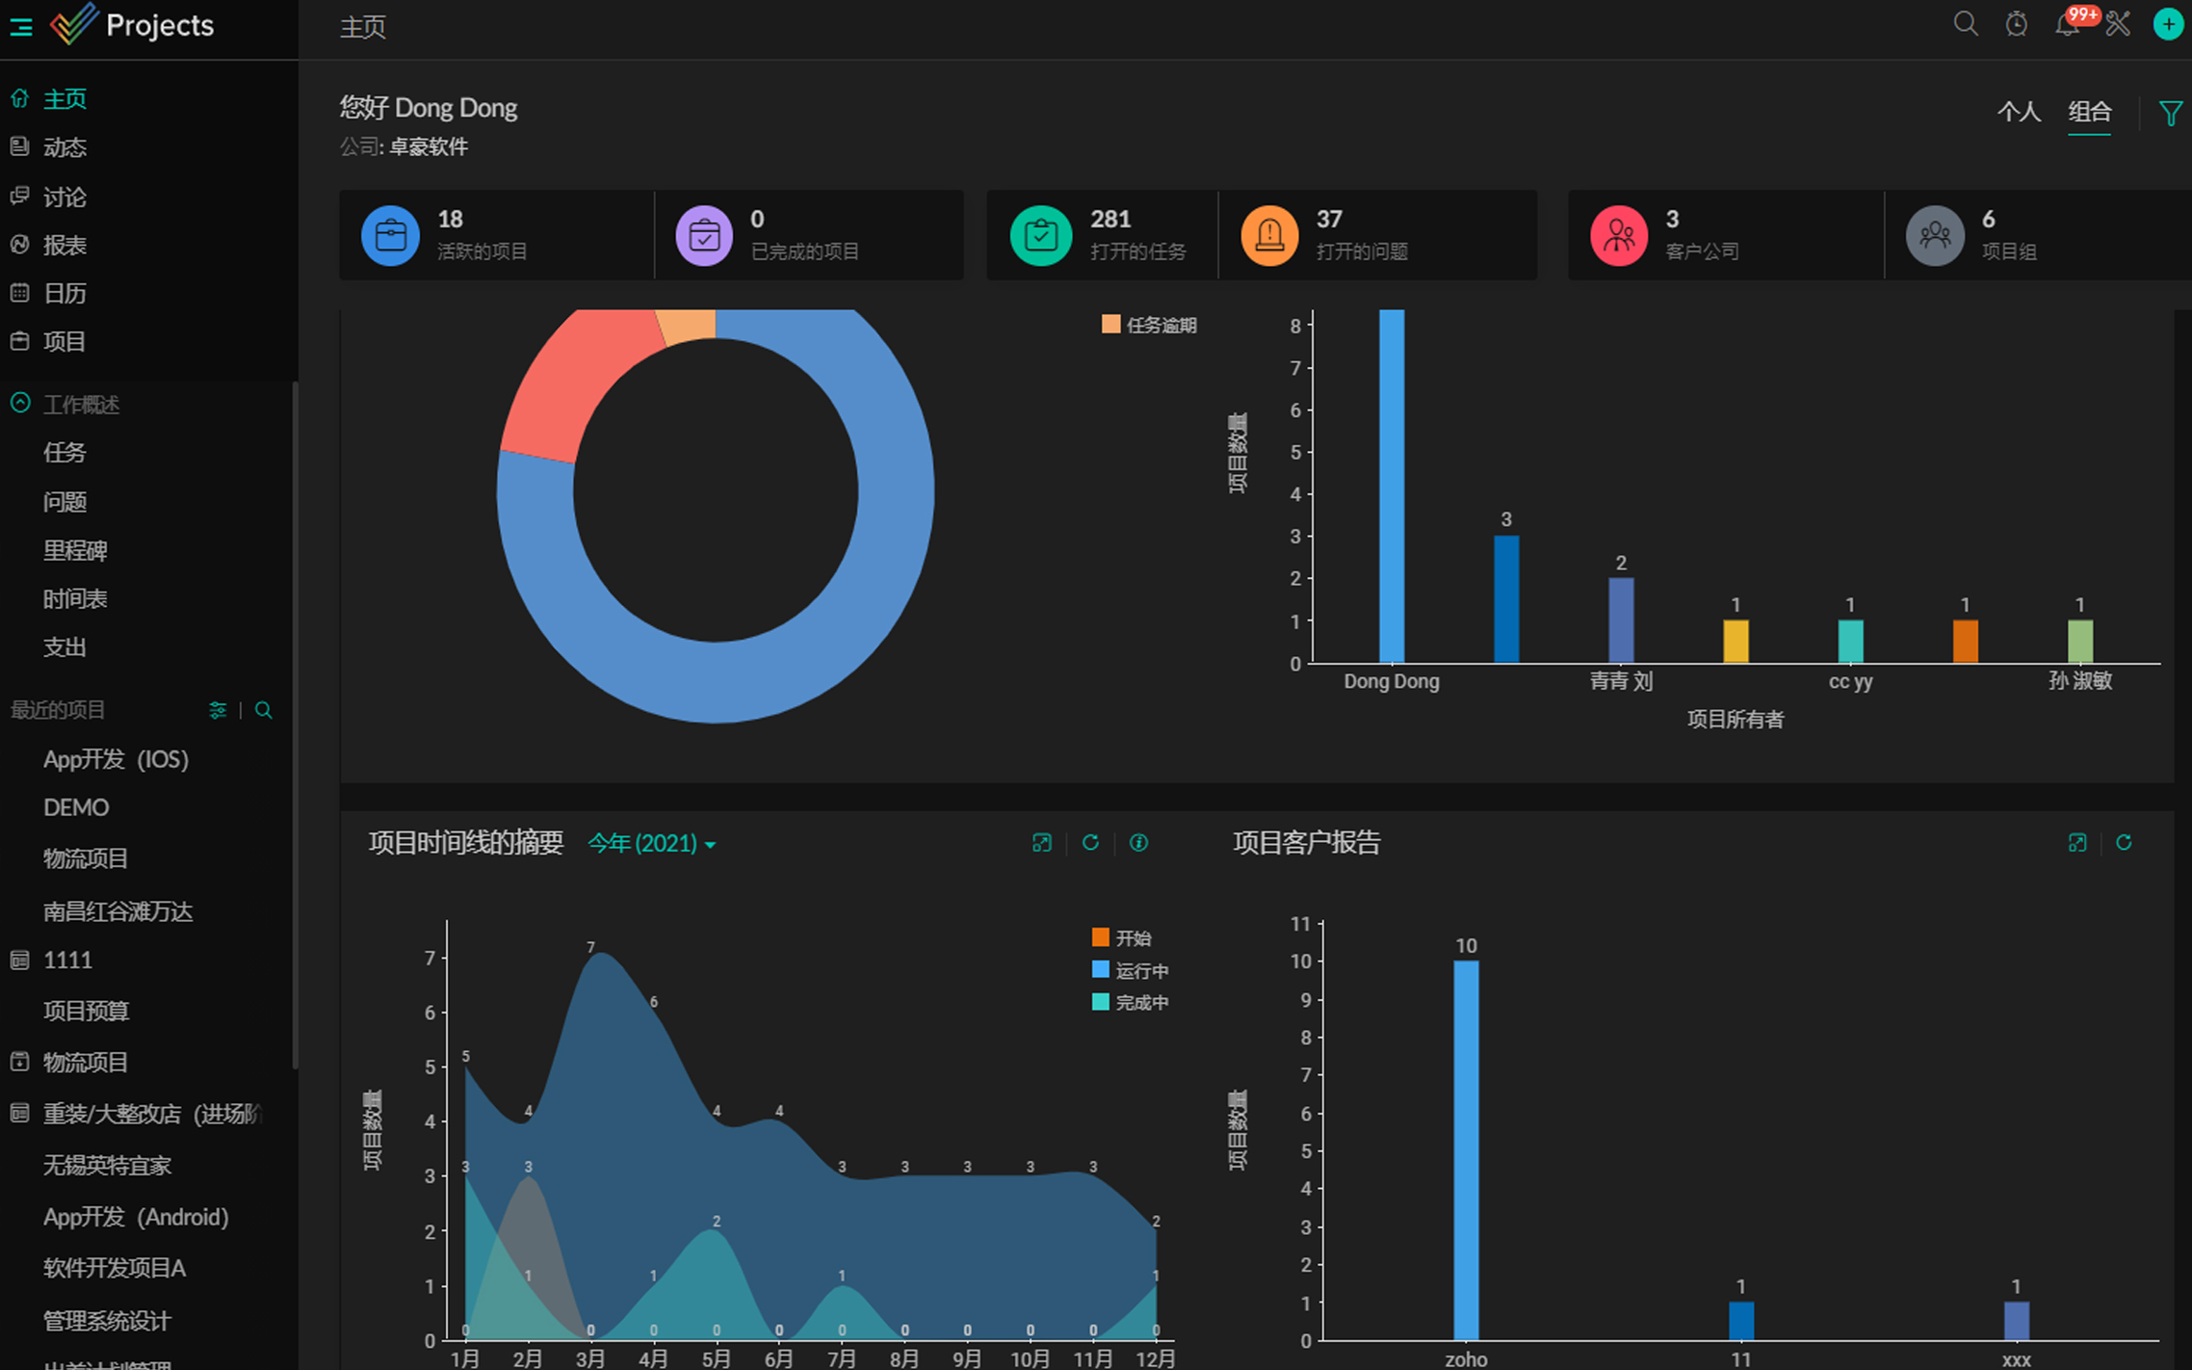Viewport: 2192px width, 1370px height.
Task: Open the timer clock icon
Action: click(x=2016, y=24)
